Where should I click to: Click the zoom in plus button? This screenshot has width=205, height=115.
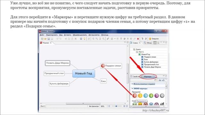(x=124, y=106)
